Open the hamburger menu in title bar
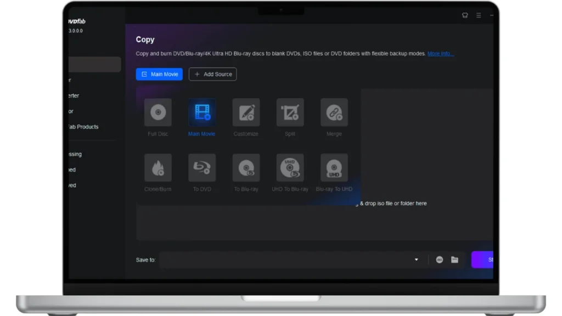562x316 pixels. point(479,15)
